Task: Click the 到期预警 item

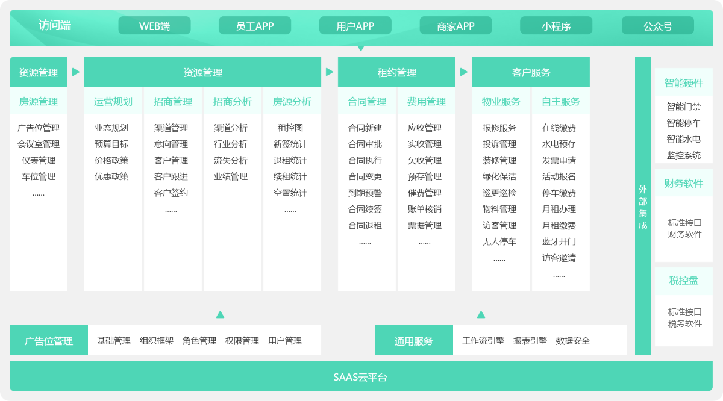Action: click(x=365, y=193)
